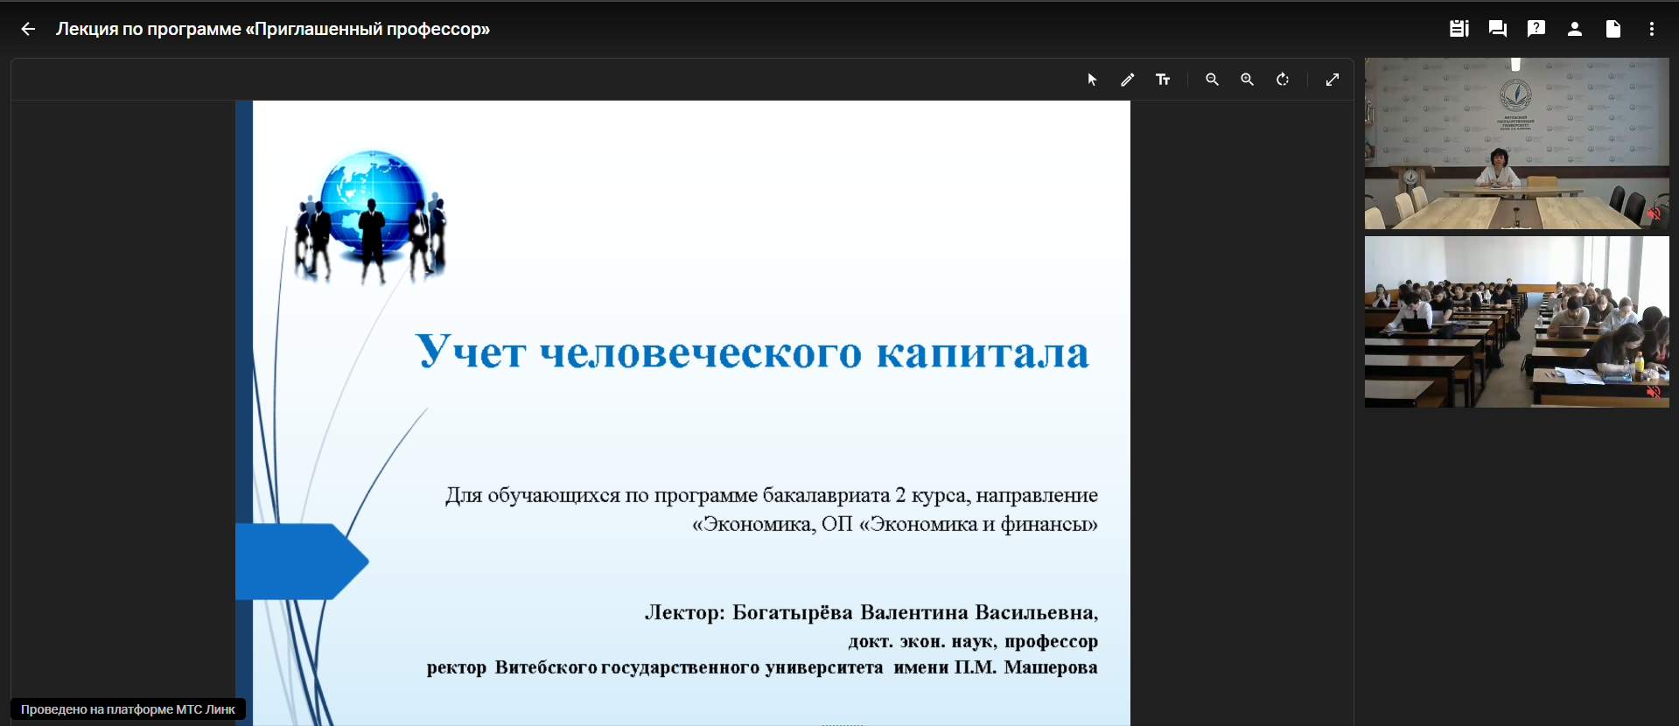Open the chat panel

pos(1497,29)
